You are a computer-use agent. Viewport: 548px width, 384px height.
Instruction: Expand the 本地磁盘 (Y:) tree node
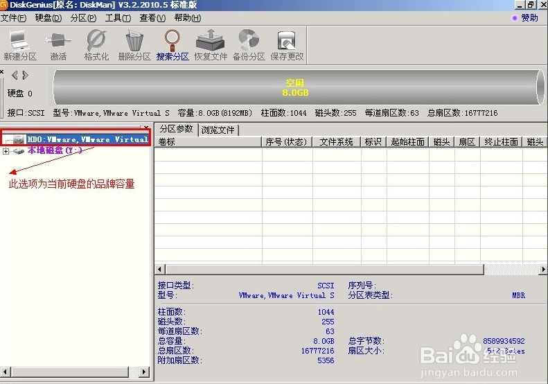click(x=6, y=151)
